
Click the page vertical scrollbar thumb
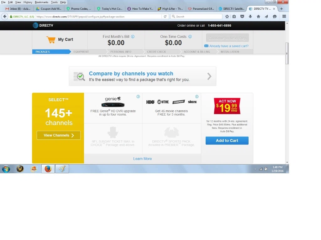pos(287,53)
